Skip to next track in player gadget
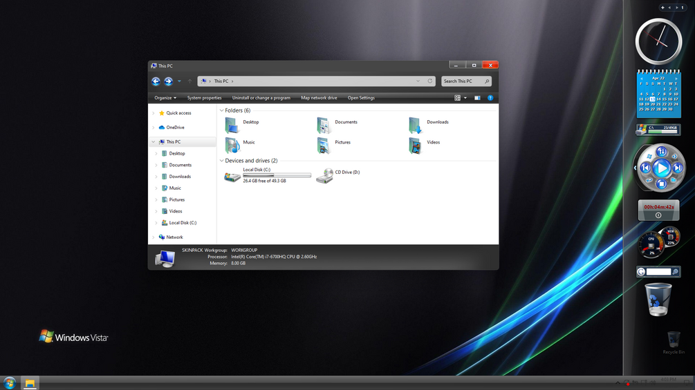Screen dimensions: 695x390 [x=677, y=168]
